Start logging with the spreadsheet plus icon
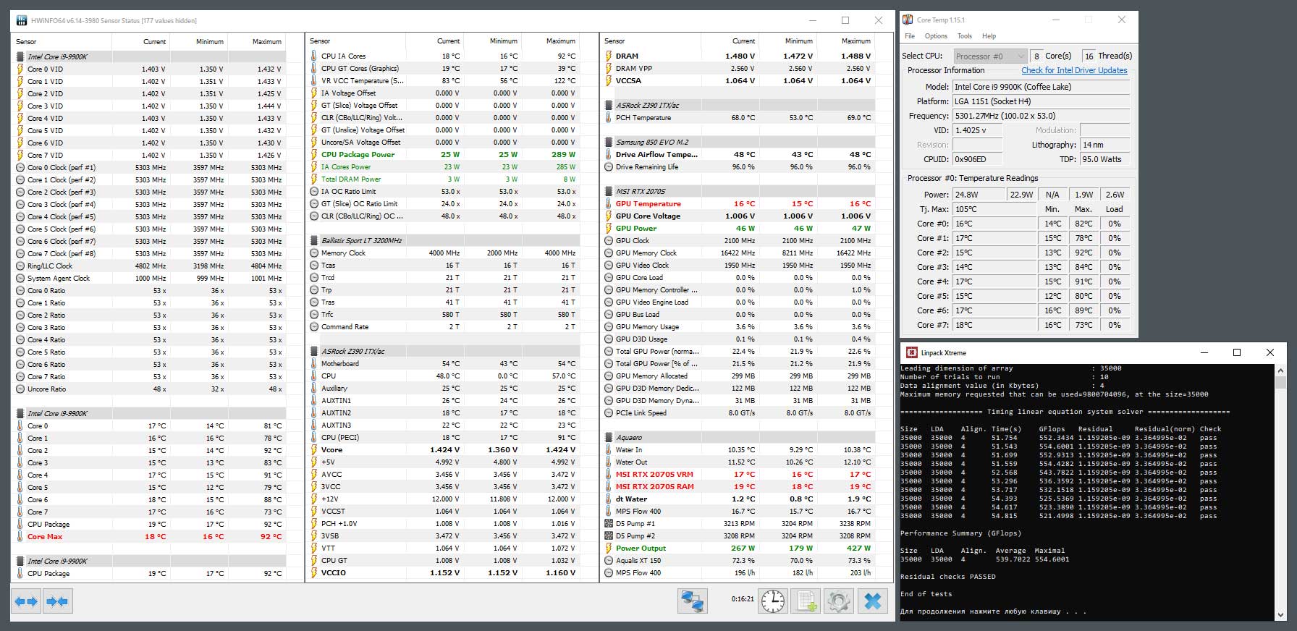 806,601
